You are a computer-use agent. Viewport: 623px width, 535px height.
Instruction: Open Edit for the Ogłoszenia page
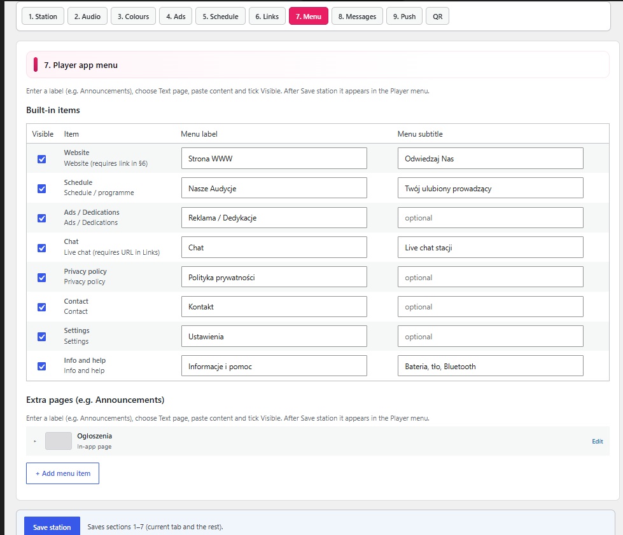coord(597,441)
